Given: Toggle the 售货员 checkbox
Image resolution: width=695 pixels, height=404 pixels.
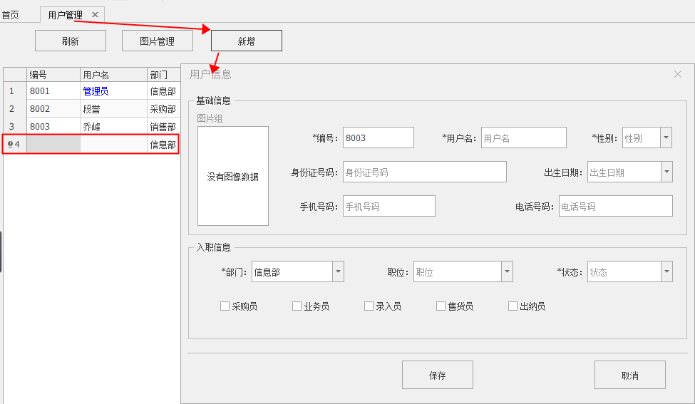Looking at the screenshot, I should pos(441,306).
